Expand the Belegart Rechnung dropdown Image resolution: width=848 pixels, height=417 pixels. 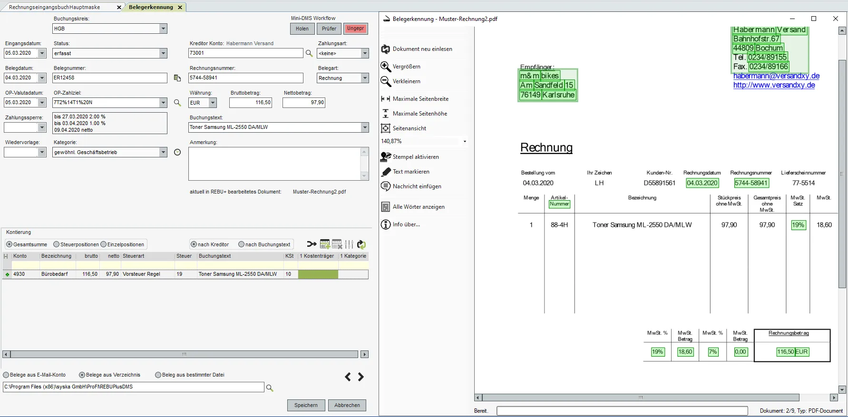[x=365, y=78]
